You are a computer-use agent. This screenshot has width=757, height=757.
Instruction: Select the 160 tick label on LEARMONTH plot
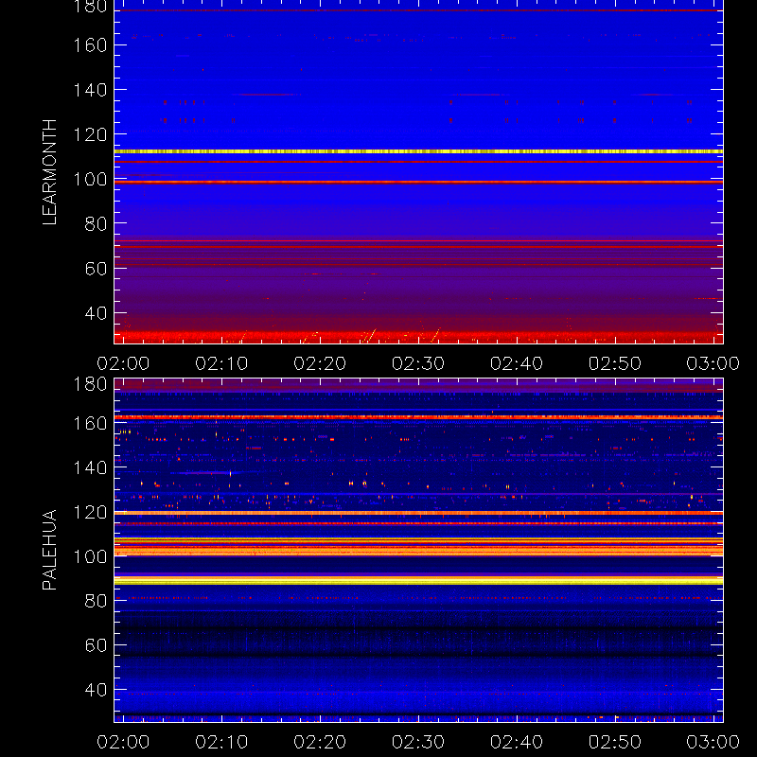(90, 45)
